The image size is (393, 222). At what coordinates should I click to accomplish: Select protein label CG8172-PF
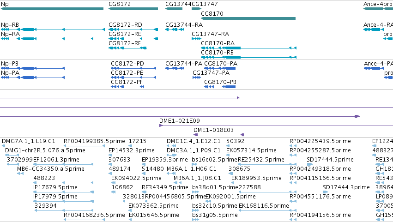127,82
